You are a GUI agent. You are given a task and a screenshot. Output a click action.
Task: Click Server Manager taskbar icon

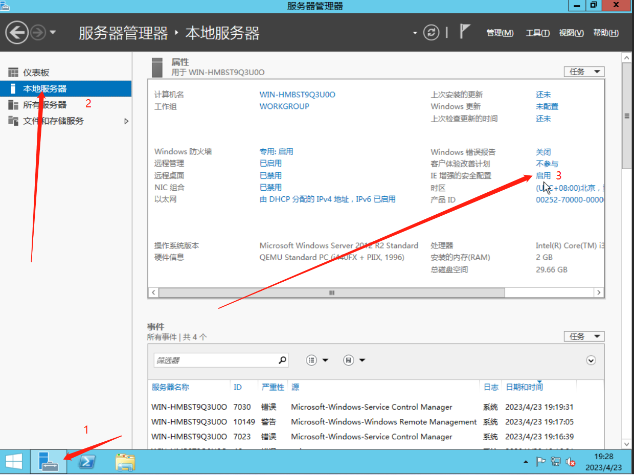click(49, 462)
